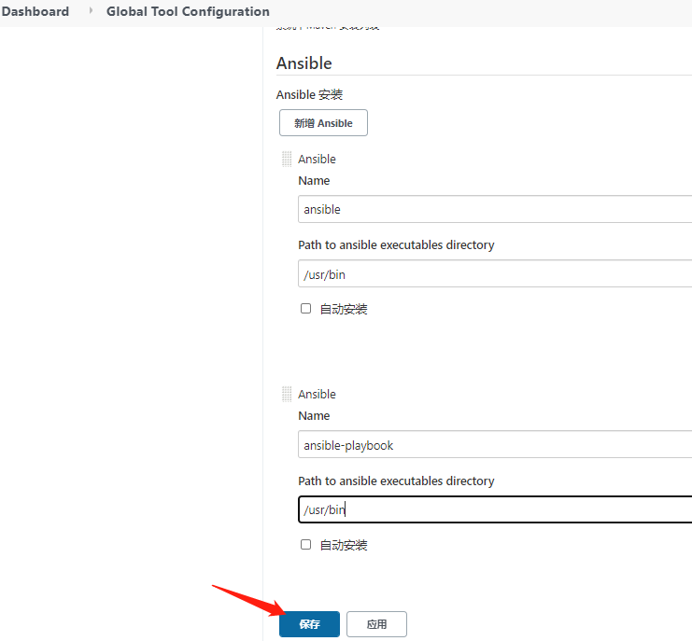Screen dimensions: 692x641
Task: Click drag handle of ansible-playbook installation
Action: pos(287,395)
